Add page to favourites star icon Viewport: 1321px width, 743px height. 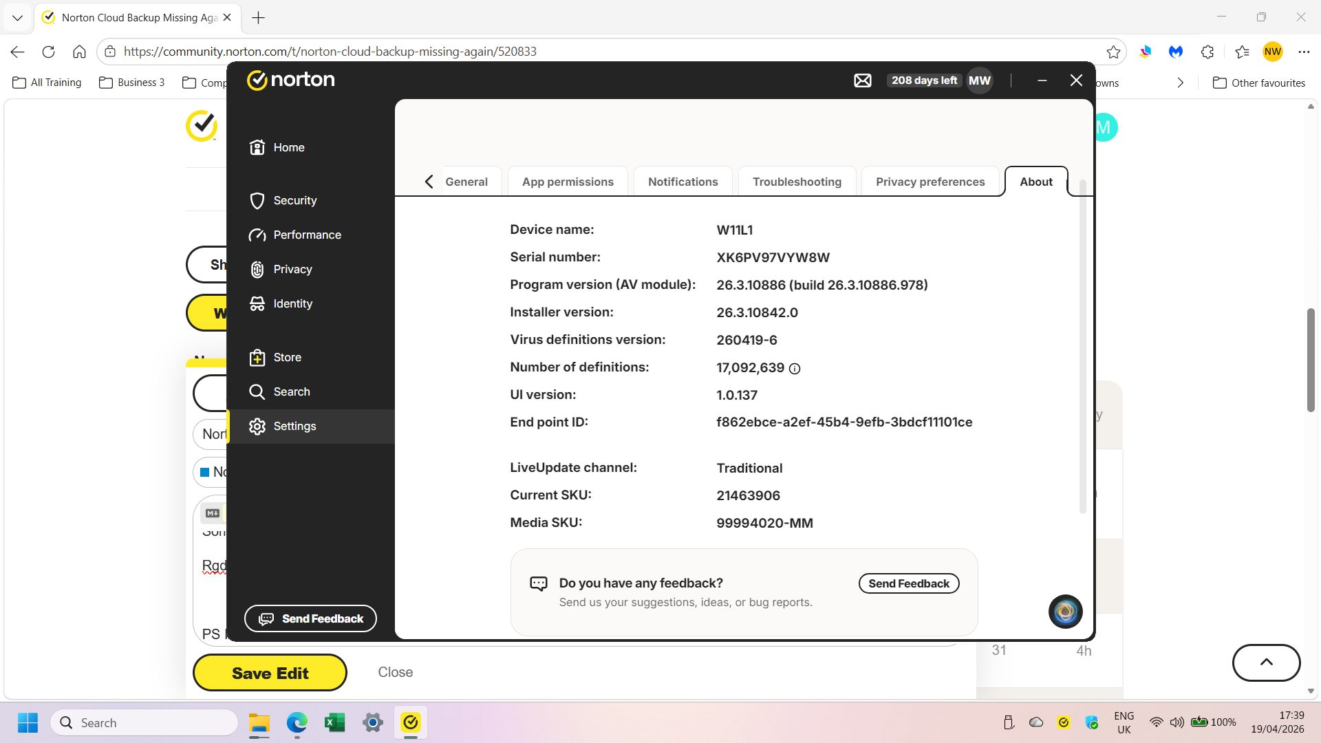[x=1113, y=52]
